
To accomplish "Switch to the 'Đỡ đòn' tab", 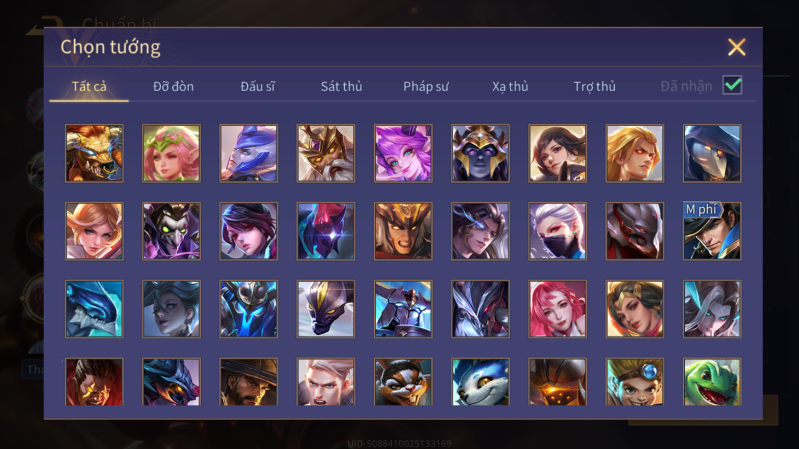I will 173,86.
